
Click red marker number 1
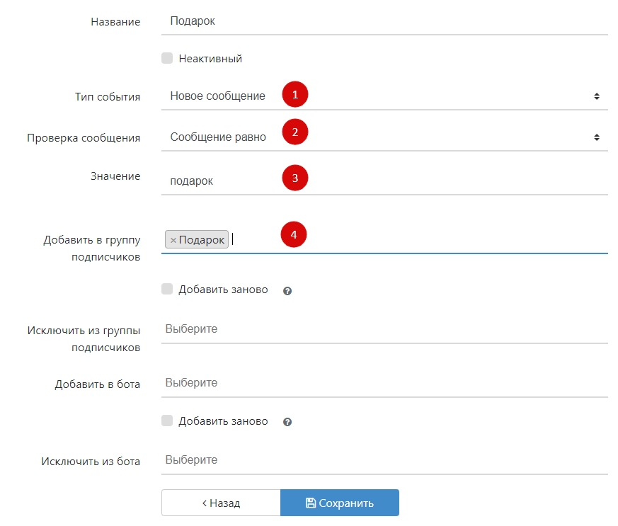[295, 94]
